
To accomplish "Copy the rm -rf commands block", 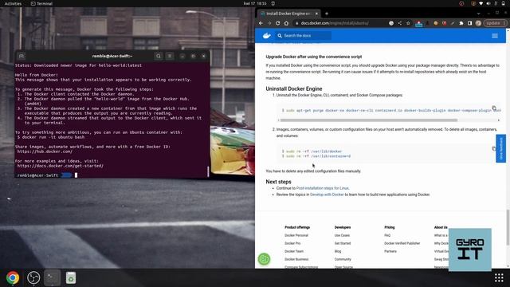I will pos(494,149).
